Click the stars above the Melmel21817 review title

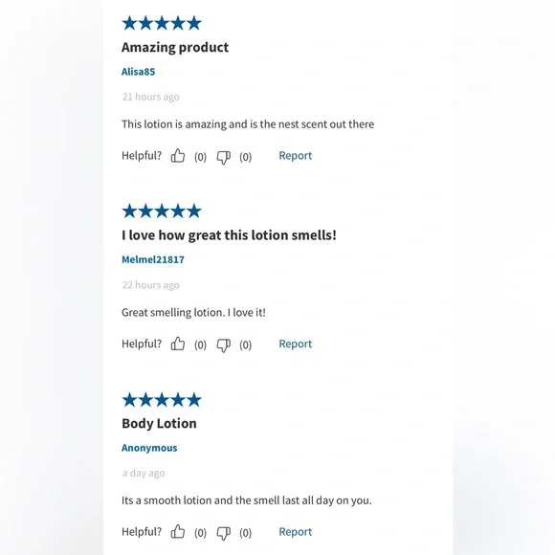coord(162,211)
